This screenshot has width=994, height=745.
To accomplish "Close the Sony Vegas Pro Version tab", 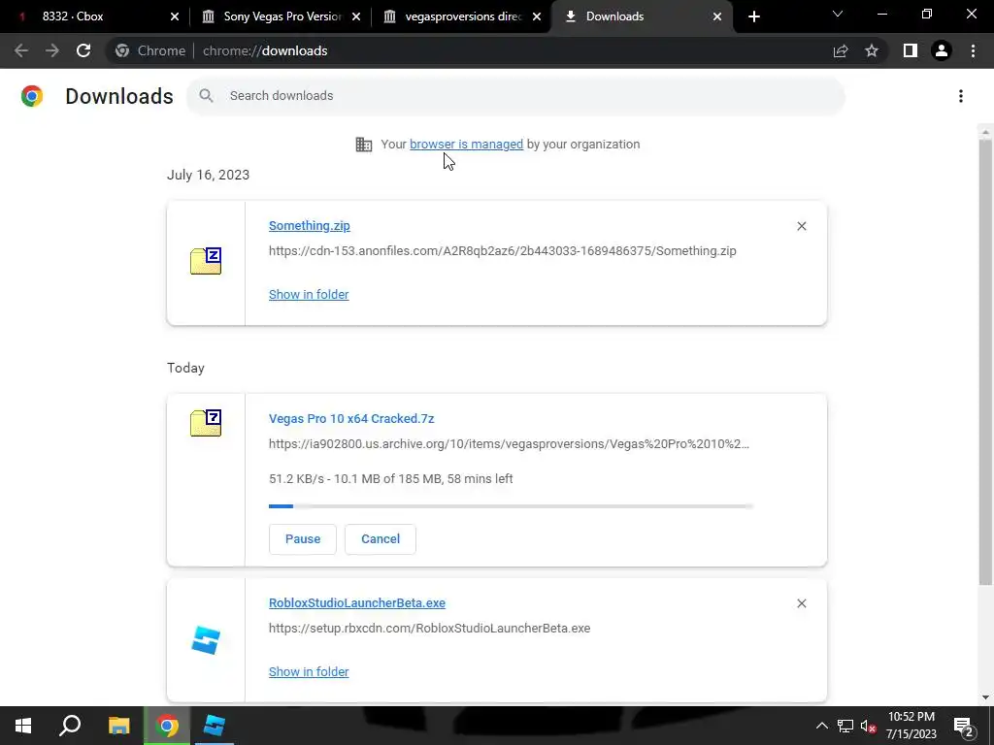I will click(x=355, y=16).
